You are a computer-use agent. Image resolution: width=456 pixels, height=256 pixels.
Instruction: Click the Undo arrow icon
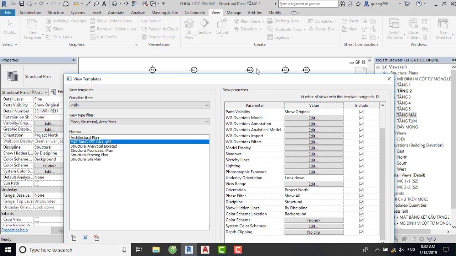coord(42,4)
